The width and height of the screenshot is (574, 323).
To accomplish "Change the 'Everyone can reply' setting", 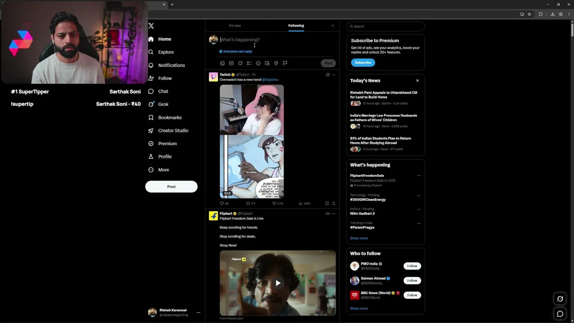I will [236, 52].
